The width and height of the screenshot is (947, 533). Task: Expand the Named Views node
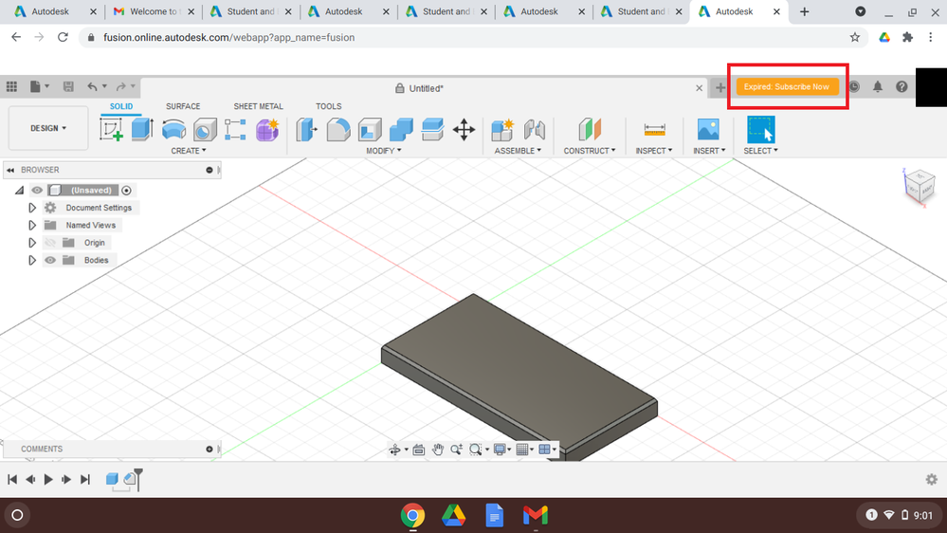(32, 225)
